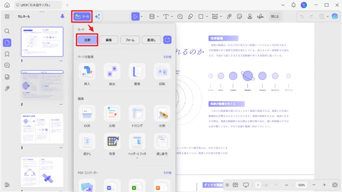Zoom out with minus button
Viewport: 342px width, 192px height.
[x=314, y=185]
